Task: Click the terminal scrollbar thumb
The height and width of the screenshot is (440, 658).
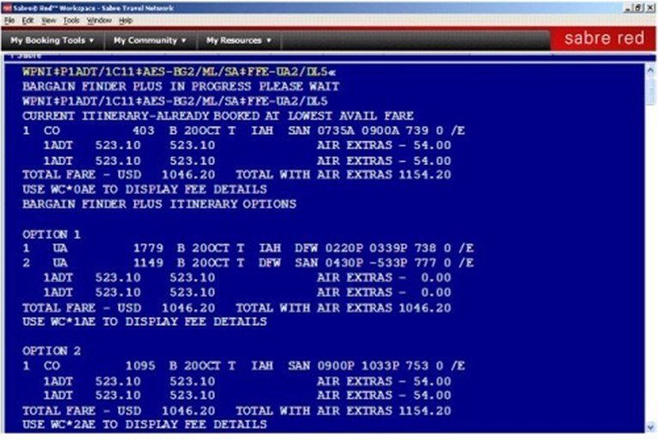Action: pyautogui.click(x=650, y=90)
